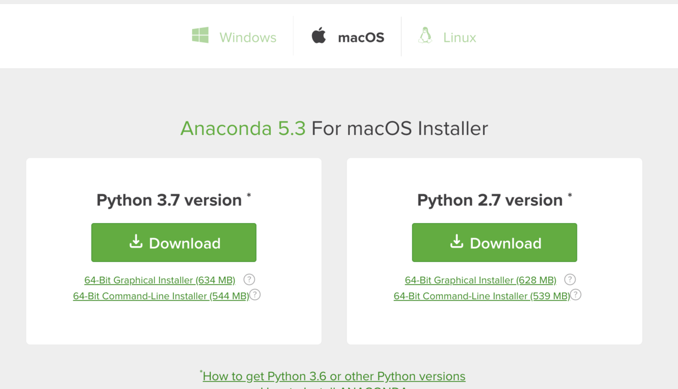Open the 64-Bit Graphical Installer (628 MB) link
Screen dimensions: 678x389
[x=481, y=280]
